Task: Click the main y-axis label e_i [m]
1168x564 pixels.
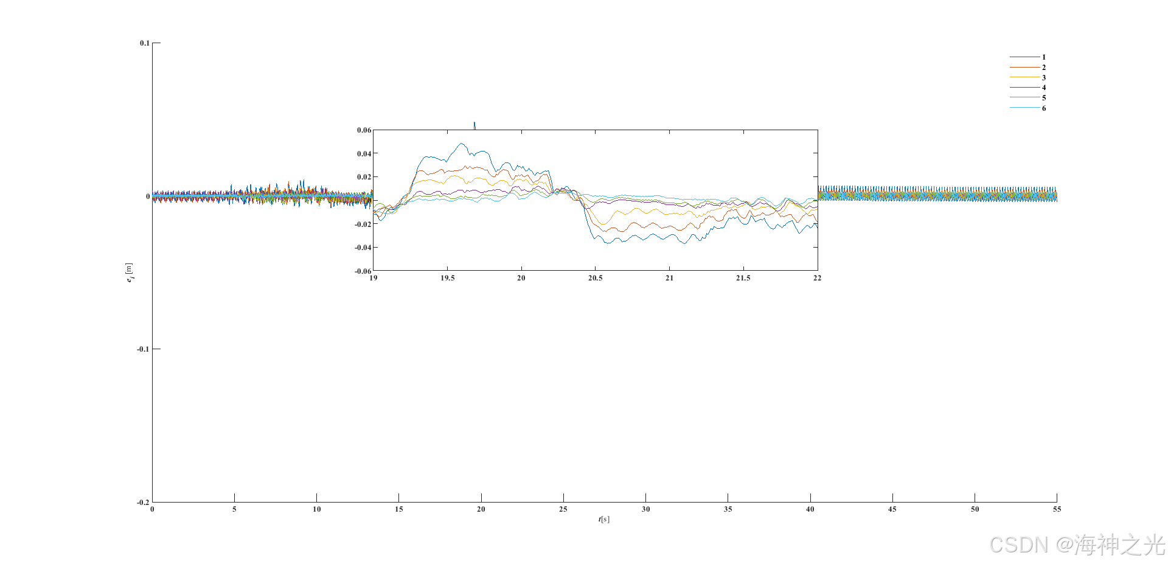Action: pyautogui.click(x=128, y=273)
